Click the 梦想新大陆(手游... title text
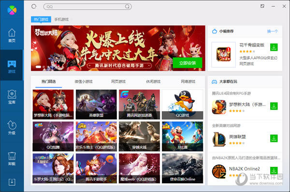The image size is (290, 192). tap(247, 104)
